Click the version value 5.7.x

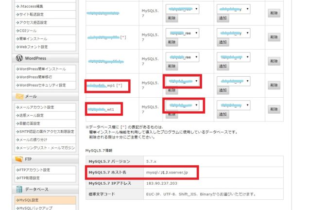(x=151, y=161)
